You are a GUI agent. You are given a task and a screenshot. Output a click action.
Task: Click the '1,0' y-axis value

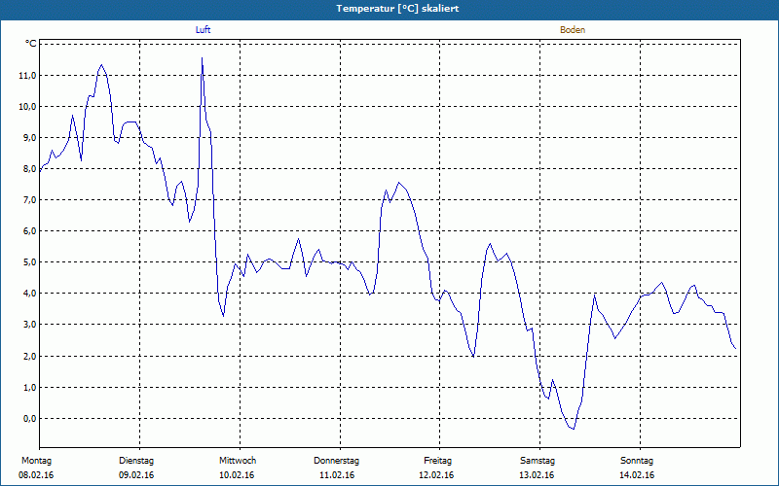(x=30, y=387)
